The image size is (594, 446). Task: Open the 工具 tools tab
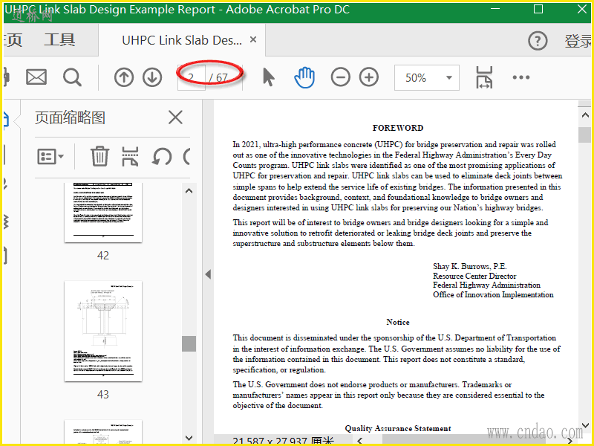pos(59,40)
